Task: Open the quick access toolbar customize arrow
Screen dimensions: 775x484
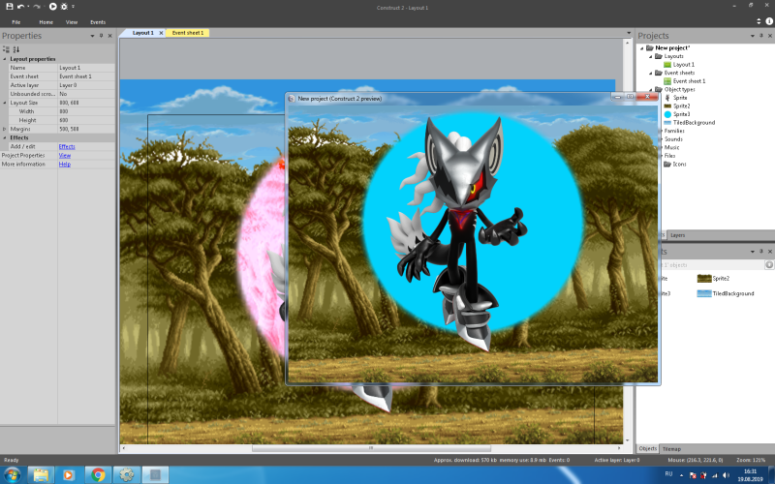Action: (74, 7)
